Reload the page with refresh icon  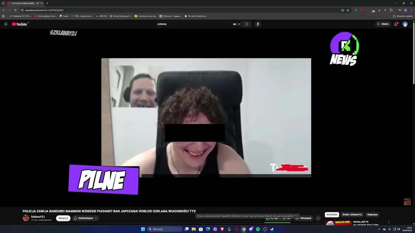click(15, 10)
